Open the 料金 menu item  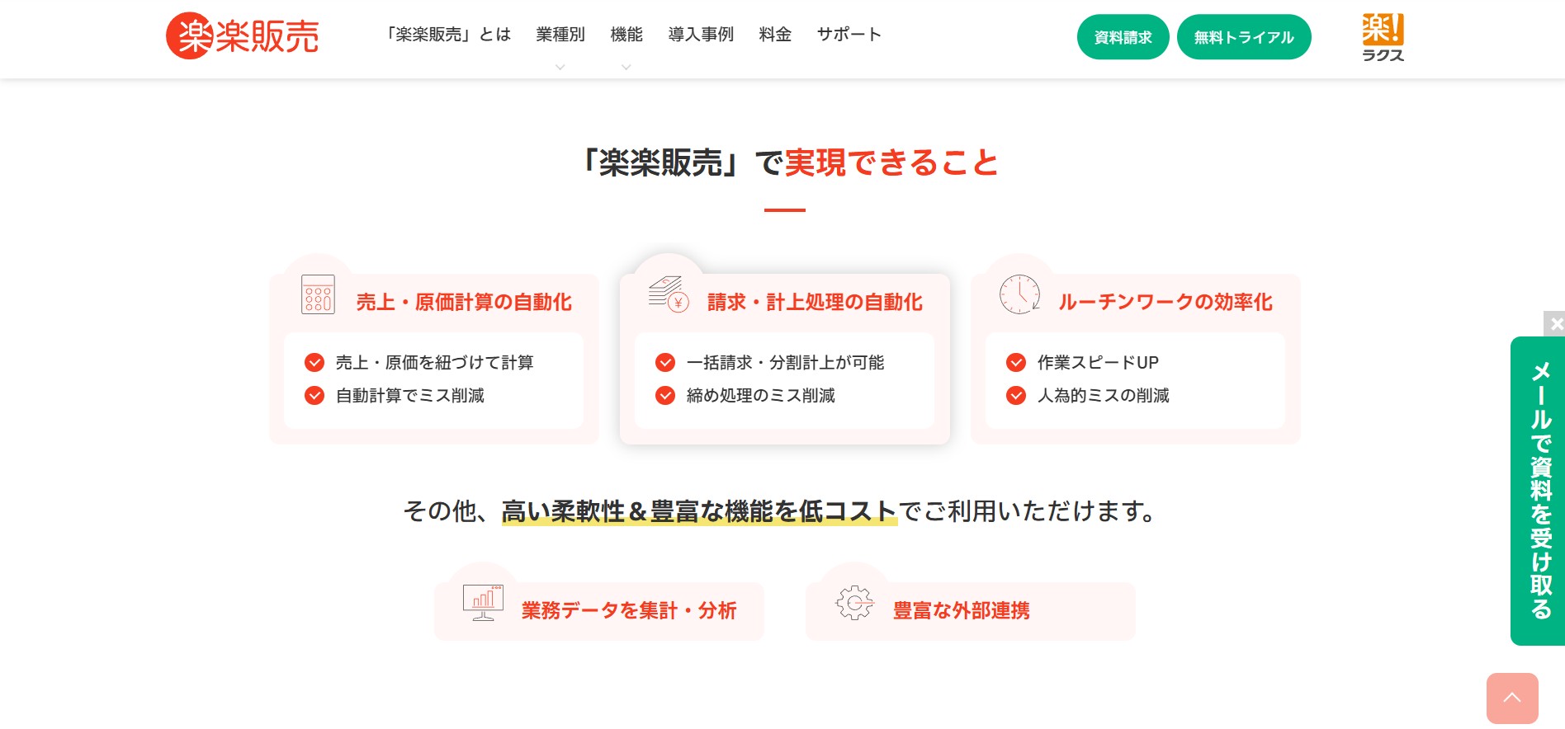(x=775, y=35)
